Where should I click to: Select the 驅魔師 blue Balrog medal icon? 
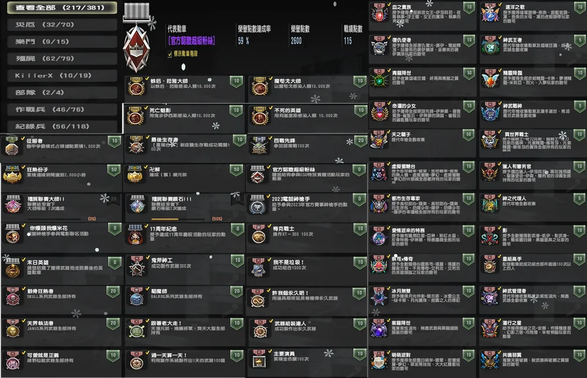pos(136,297)
